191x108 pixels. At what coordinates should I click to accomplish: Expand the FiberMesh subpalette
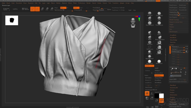(x=173, y=85)
